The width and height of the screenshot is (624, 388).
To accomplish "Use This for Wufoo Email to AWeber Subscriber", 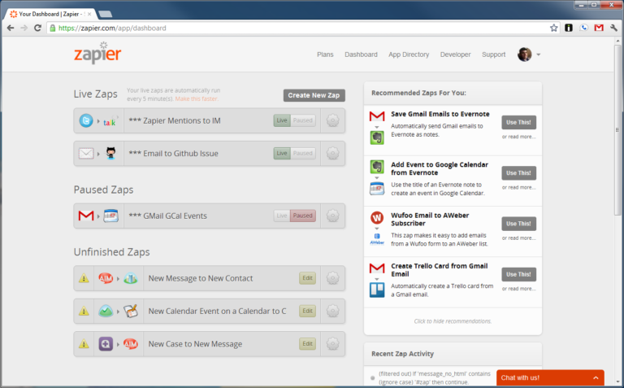I will click(x=518, y=224).
